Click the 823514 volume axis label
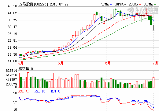Viewport: 159px width, 111px height. click(x=11, y=71)
